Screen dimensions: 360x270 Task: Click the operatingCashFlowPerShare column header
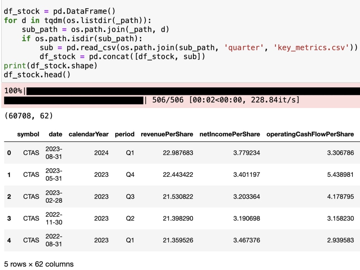(310, 134)
